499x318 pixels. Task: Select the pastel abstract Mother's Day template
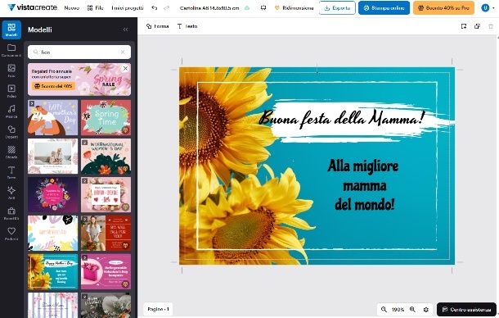click(52, 233)
